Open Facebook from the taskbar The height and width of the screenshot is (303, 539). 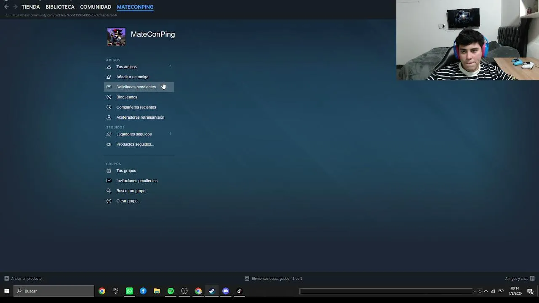click(x=143, y=291)
